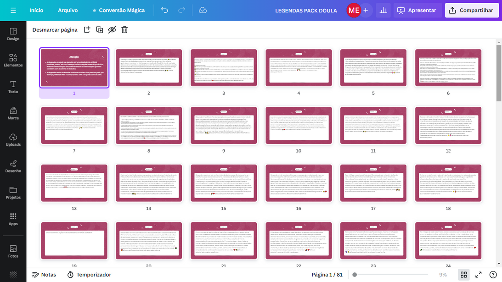This screenshot has width=502, height=282.
Task: Open Conversão Mágica menu
Action: point(118,10)
